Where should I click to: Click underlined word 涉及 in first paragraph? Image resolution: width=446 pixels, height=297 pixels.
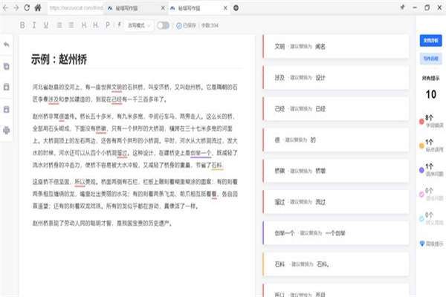(54, 99)
